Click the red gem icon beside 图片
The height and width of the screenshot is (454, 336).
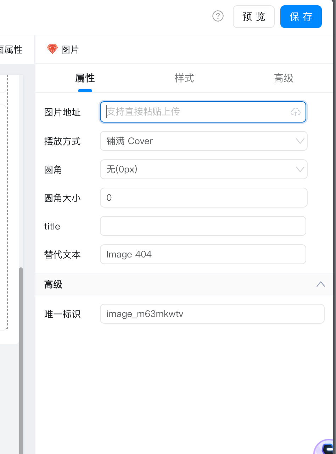pos(52,49)
